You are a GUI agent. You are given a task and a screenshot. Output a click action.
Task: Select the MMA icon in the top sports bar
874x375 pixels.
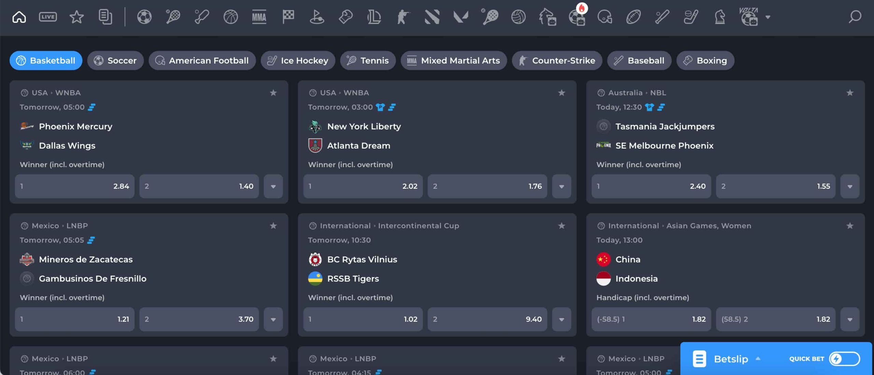(259, 17)
